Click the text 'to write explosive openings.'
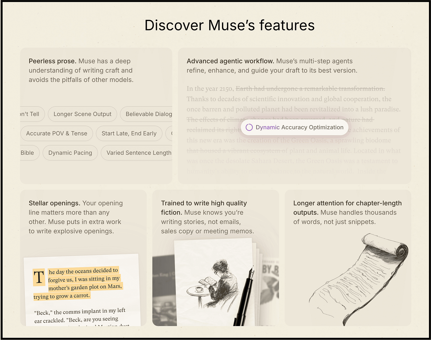The height and width of the screenshot is (340, 431). point(71,231)
